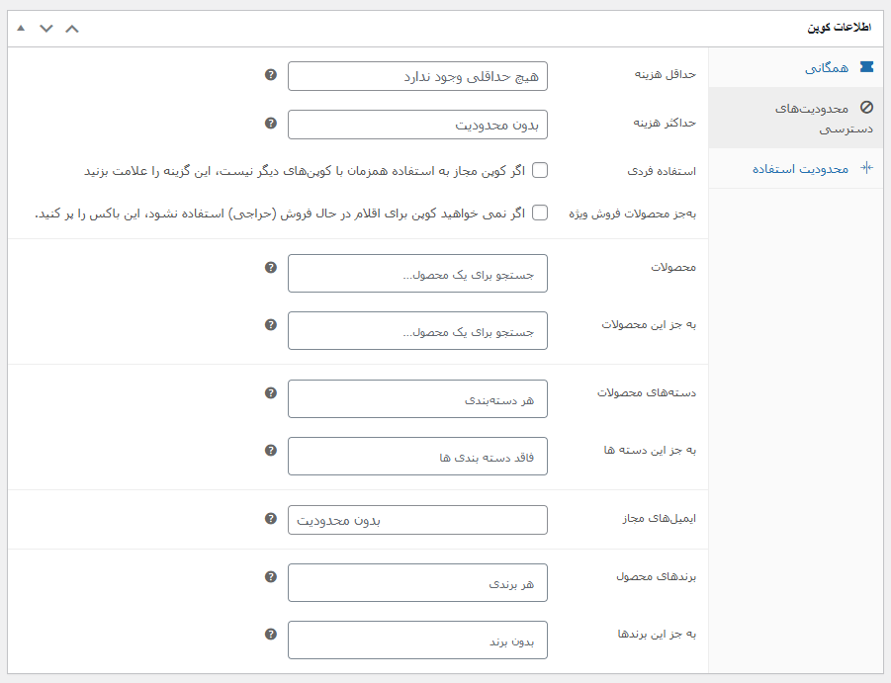Click help icon for به جز این برندها
Image resolution: width=891 pixels, height=683 pixels.
(x=271, y=635)
